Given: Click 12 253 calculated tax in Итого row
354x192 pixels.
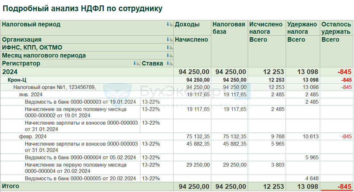Looking at the screenshot, I should tap(274, 187).
